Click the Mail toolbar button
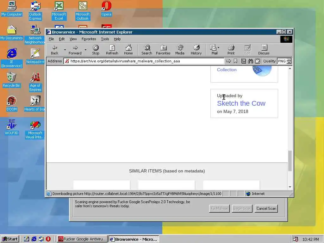Image resolution: width=324 pixels, height=243 pixels. pyautogui.click(x=214, y=50)
